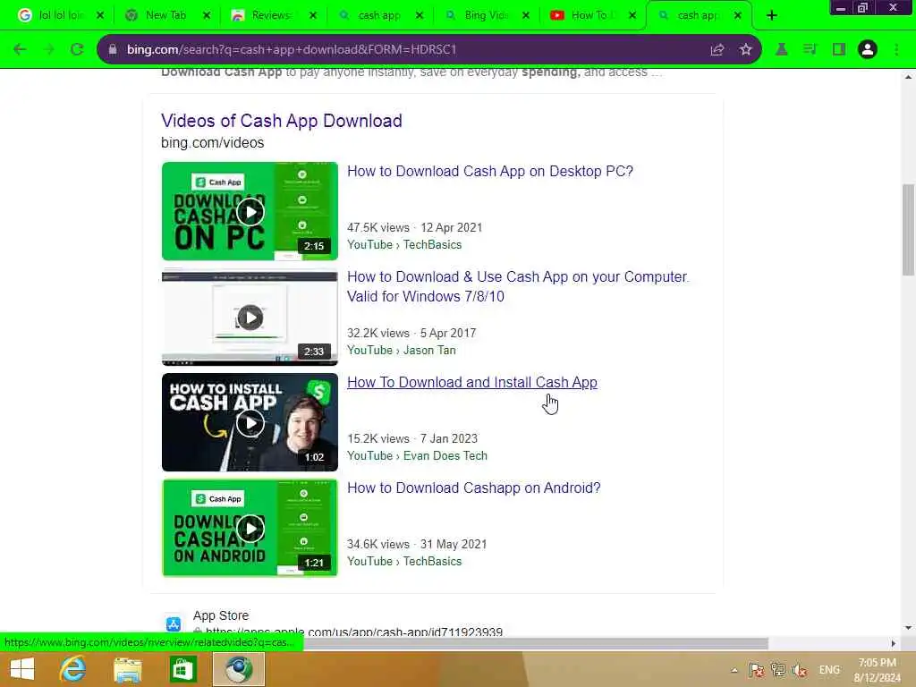This screenshot has height=687, width=916.
Task: Click the active browser taskbar icon
Action: pos(238,669)
